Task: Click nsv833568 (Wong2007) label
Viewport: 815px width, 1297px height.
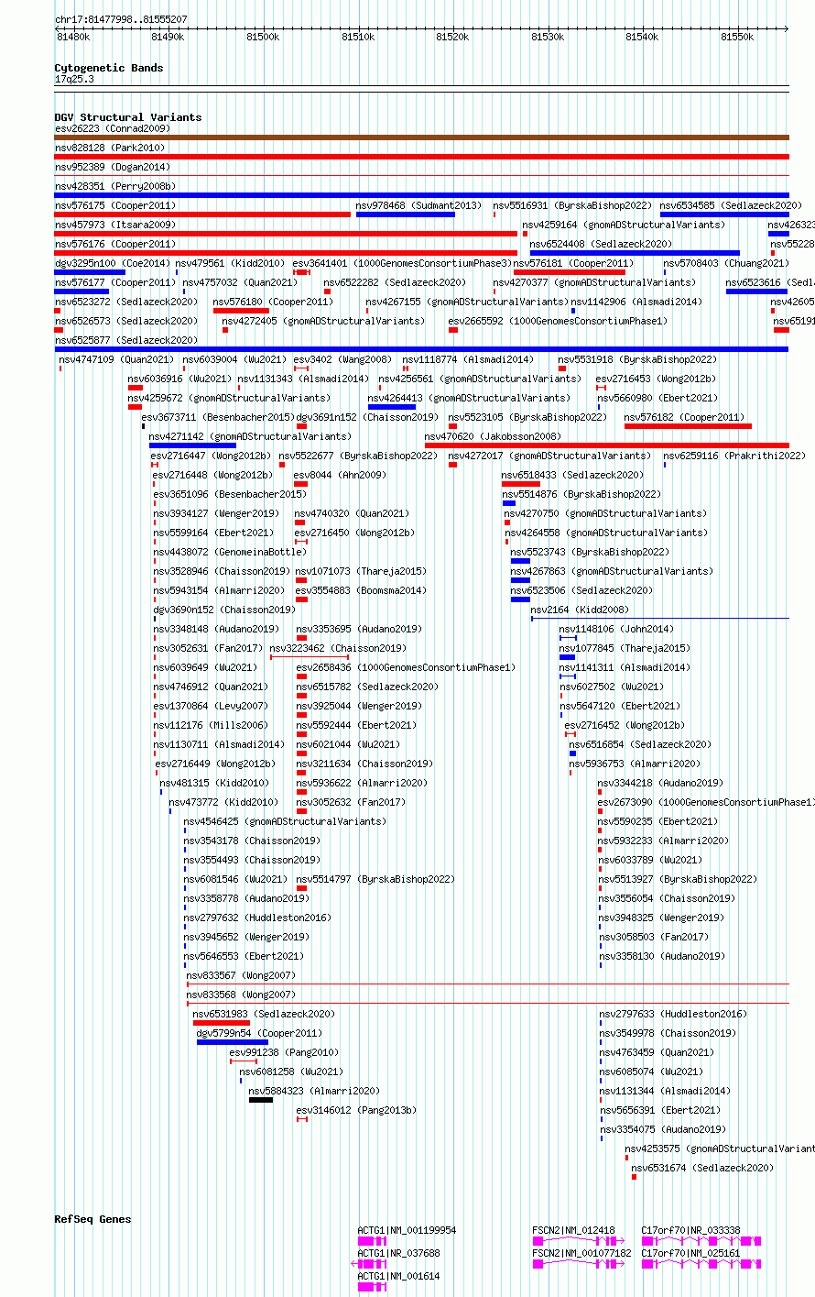Action: 241,995
